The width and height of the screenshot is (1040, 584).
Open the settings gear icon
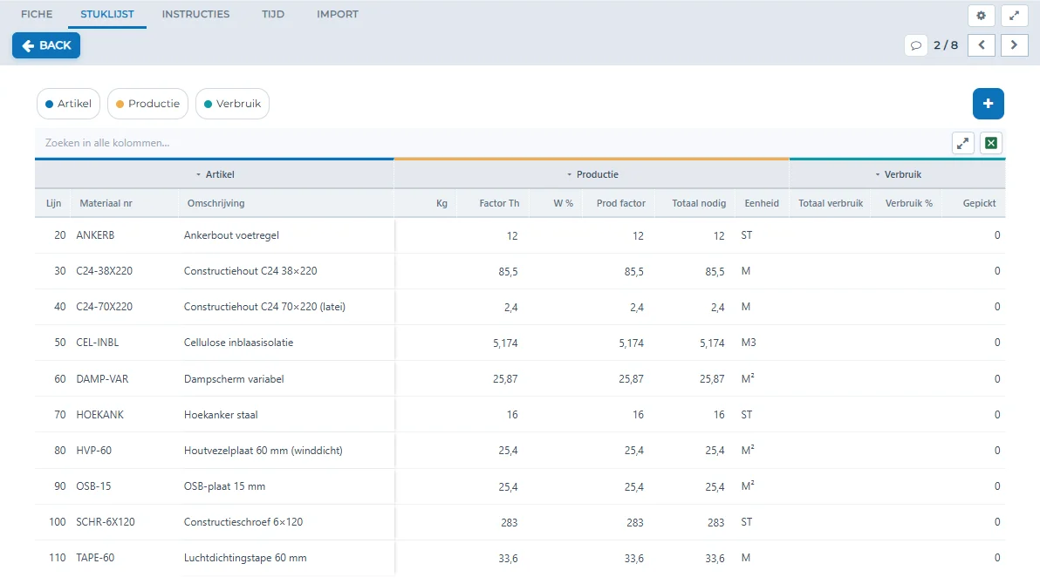pos(981,15)
